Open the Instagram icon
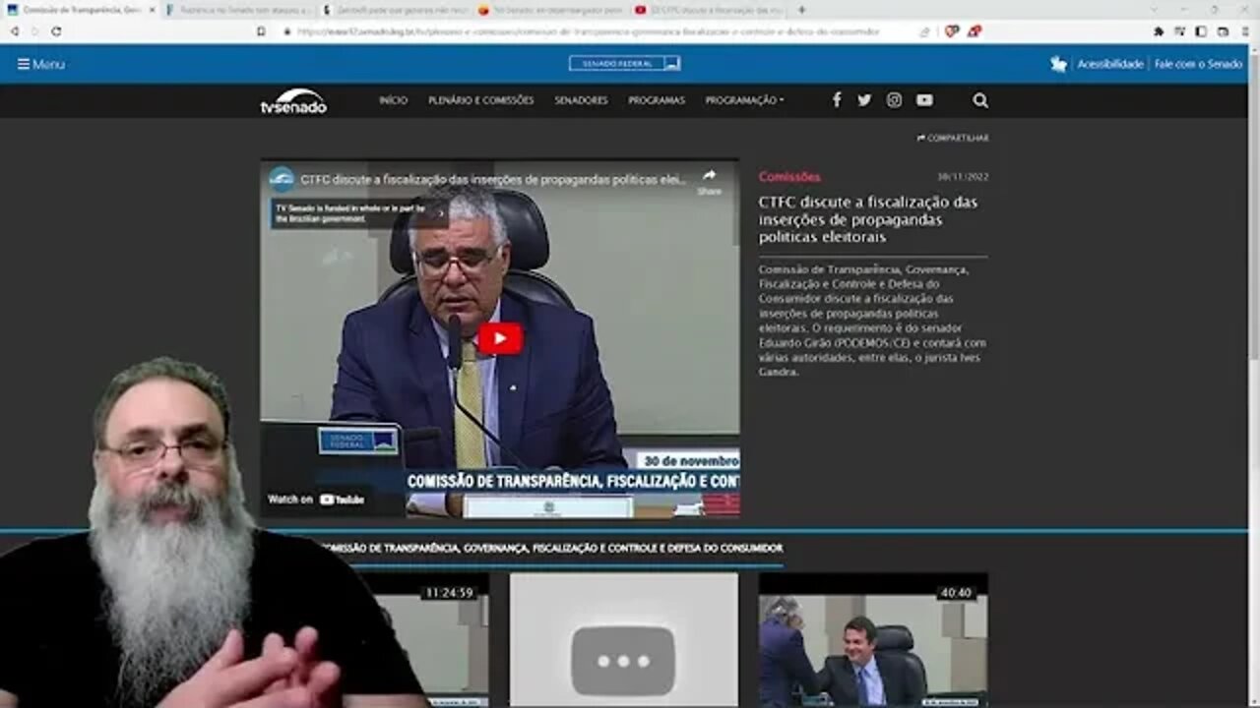This screenshot has height=708, width=1260. [894, 100]
